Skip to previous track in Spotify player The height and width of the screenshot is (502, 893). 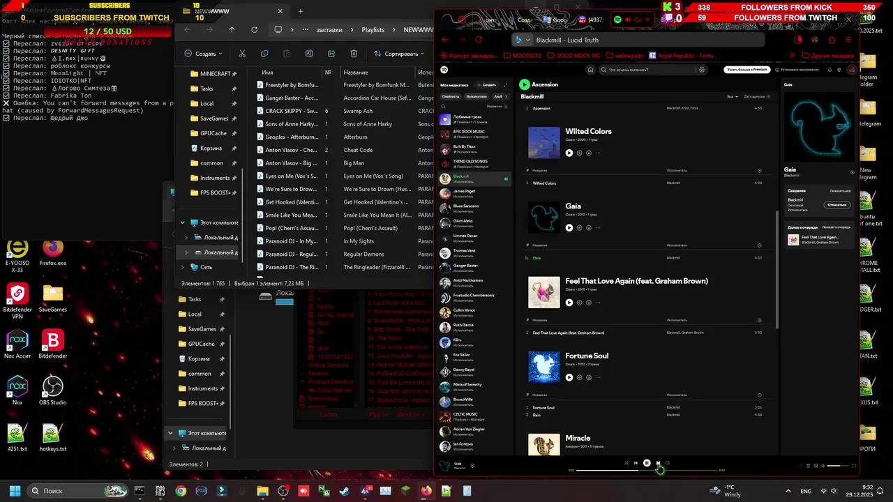(636, 463)
